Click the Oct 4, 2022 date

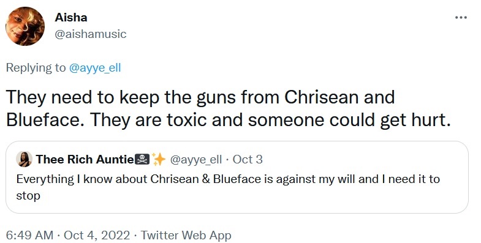coord(97,235)
